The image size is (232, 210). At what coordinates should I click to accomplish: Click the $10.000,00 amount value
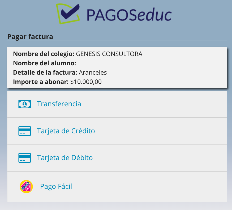[86, 82]
